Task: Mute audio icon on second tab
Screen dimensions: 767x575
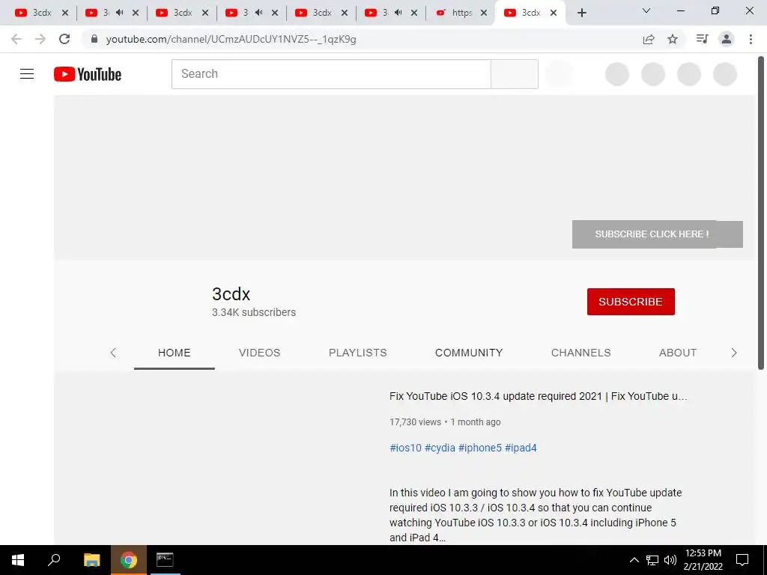Action: [x=119, y=13]
